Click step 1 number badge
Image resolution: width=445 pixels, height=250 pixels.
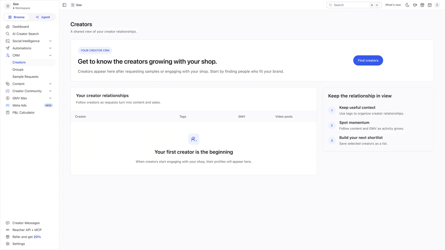pos(332,111)
